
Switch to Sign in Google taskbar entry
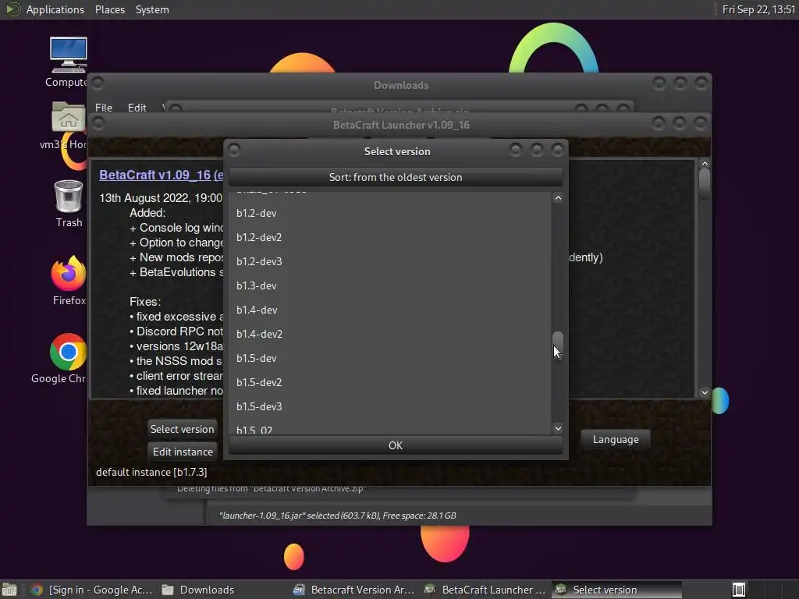92,590
